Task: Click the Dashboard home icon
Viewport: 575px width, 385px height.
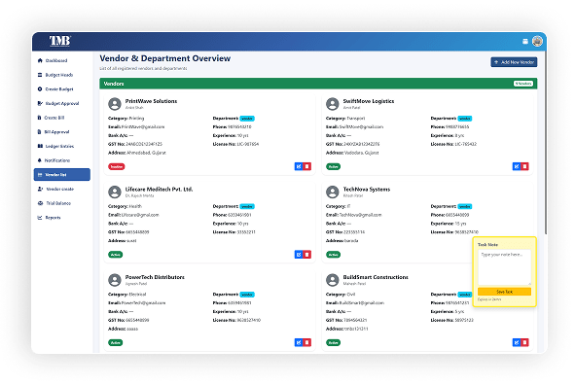Action: 40,60
